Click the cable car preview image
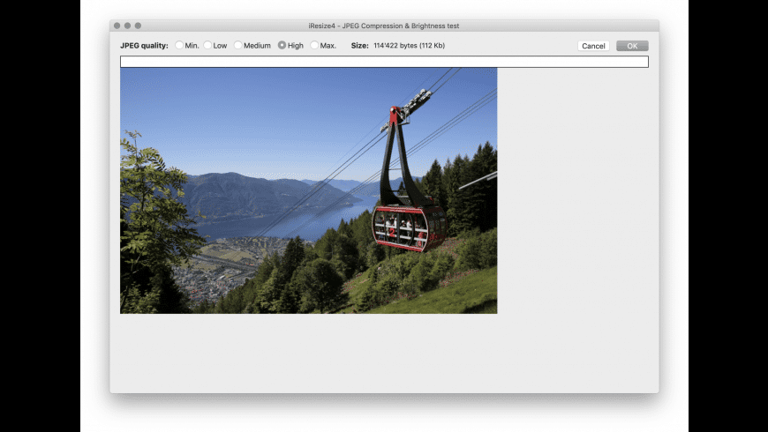 pos(309,190)
